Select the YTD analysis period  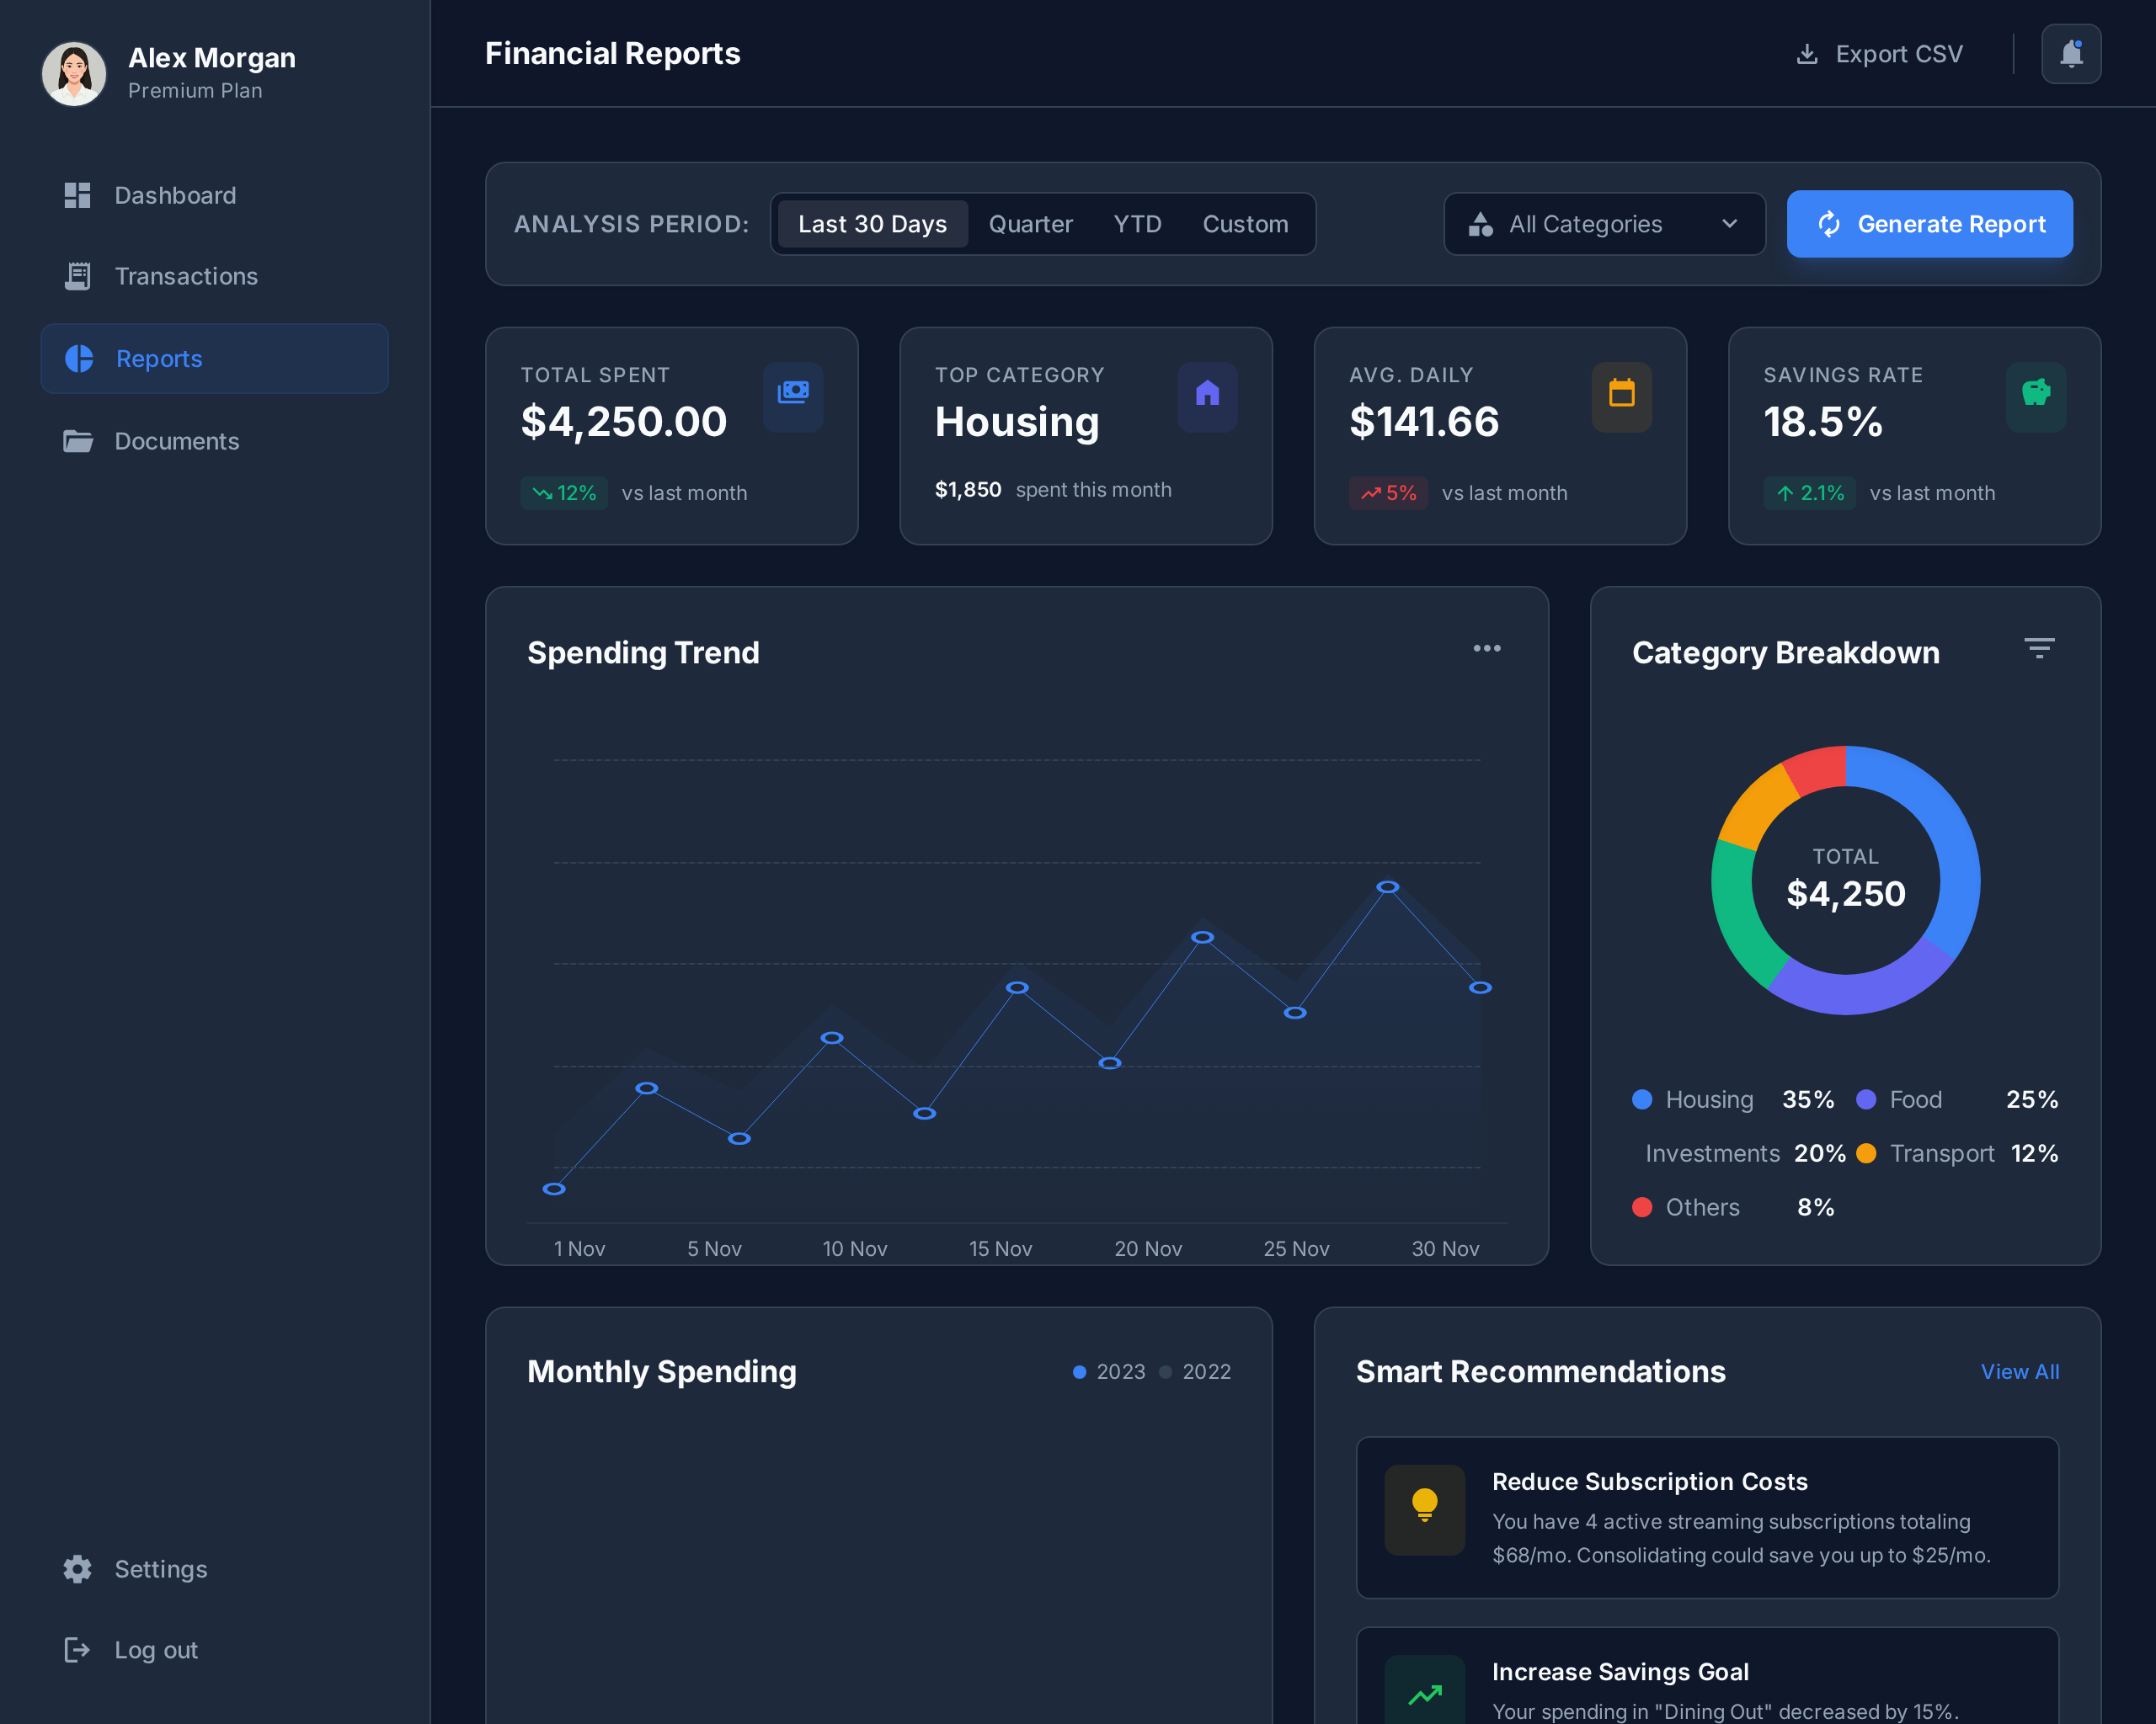1137,224
